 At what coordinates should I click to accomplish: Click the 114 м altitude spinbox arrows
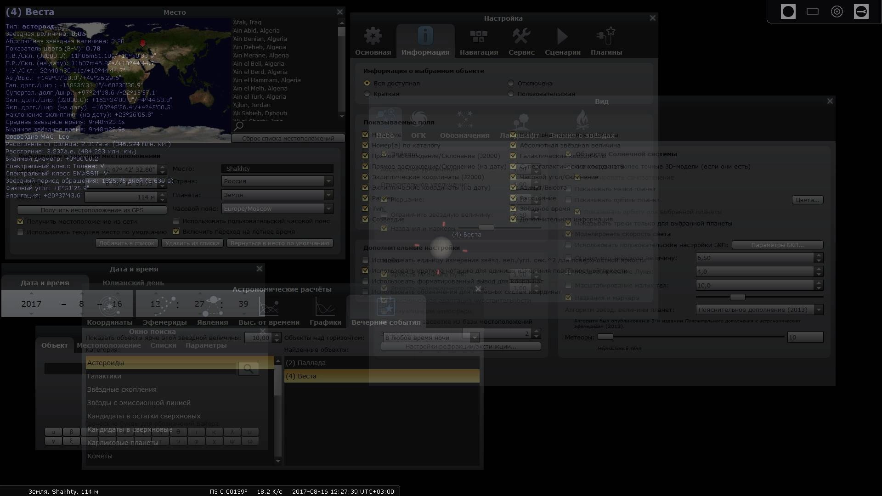pos(162,197)
